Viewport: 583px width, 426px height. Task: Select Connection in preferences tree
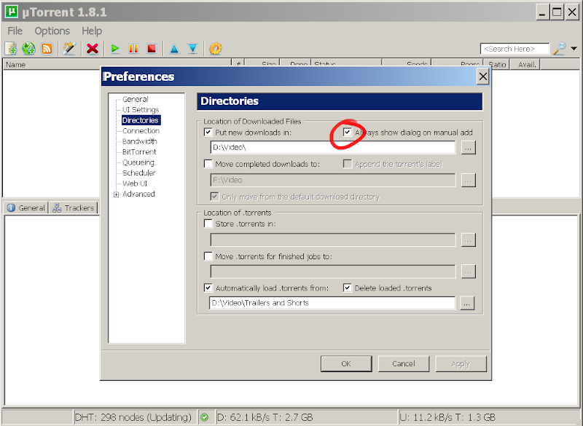coord(141,131)
